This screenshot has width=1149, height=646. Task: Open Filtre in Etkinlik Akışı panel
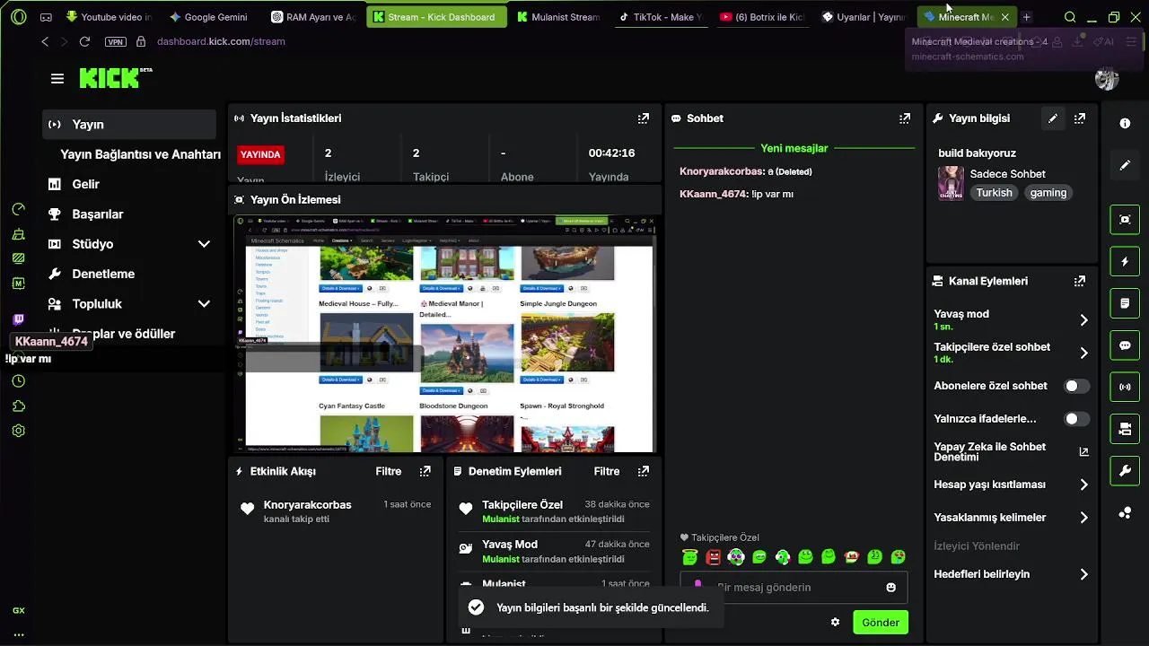(x=389, y=471)
